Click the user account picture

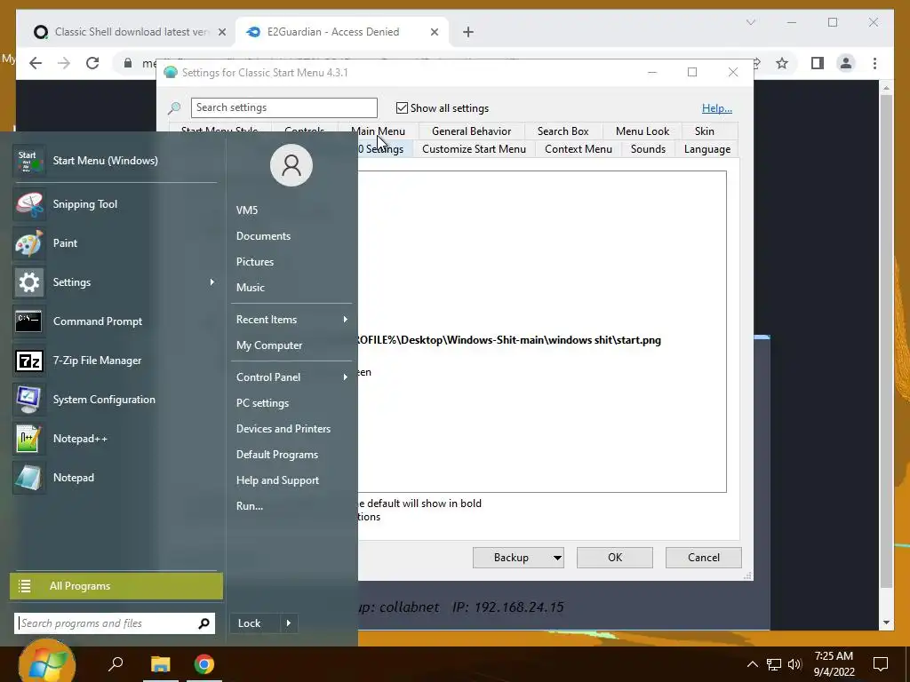(291, 165)
